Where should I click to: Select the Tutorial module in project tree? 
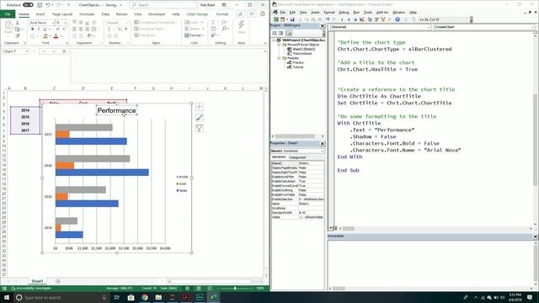point(297,67)
